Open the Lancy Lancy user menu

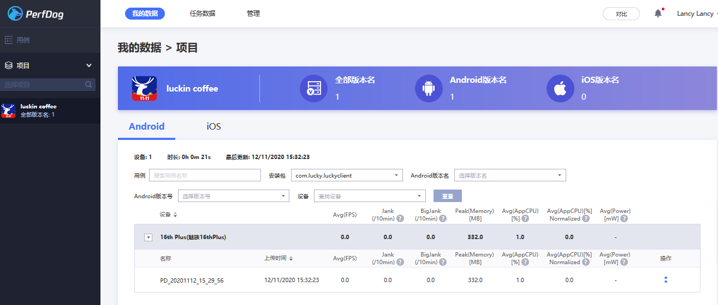pyautogui.click(x=697, y=14)
